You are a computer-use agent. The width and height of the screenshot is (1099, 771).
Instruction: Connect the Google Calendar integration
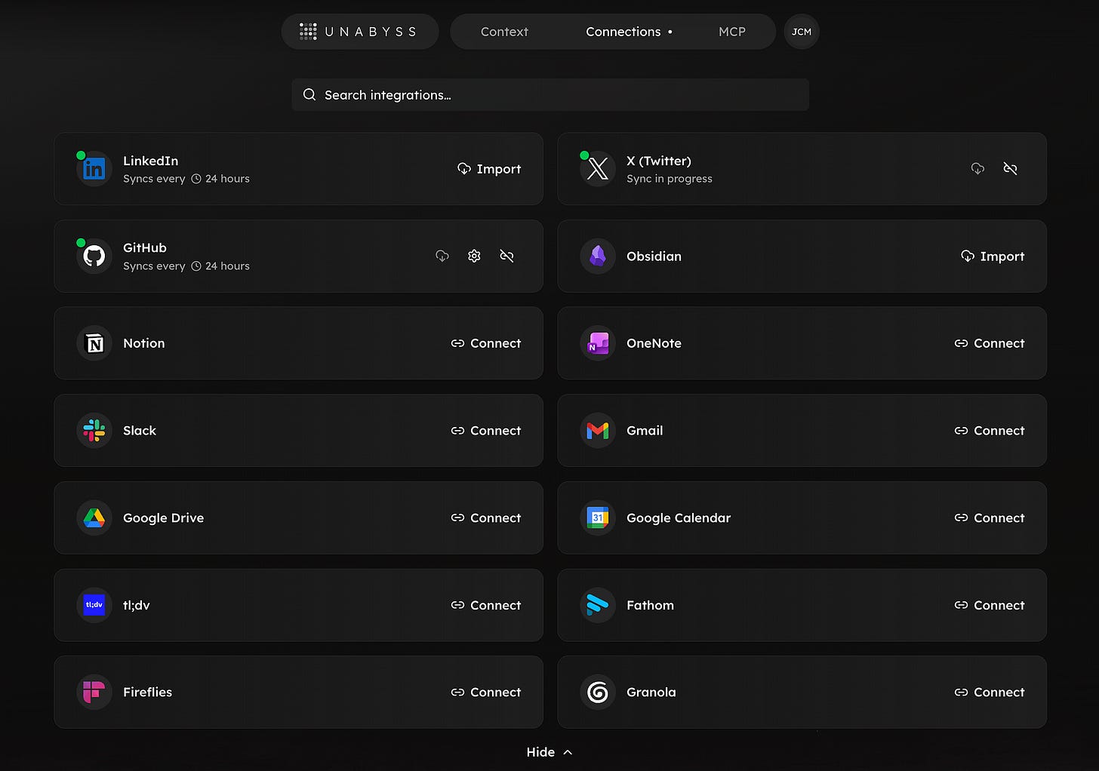click(x=990, y=518)
